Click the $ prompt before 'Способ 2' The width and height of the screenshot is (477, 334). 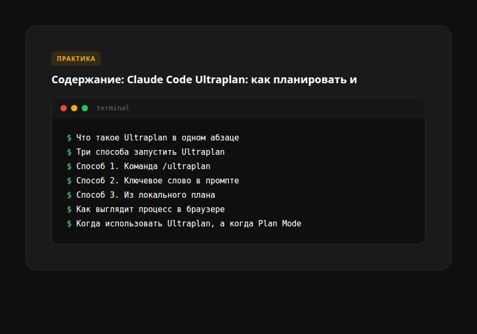coord(69,180)
